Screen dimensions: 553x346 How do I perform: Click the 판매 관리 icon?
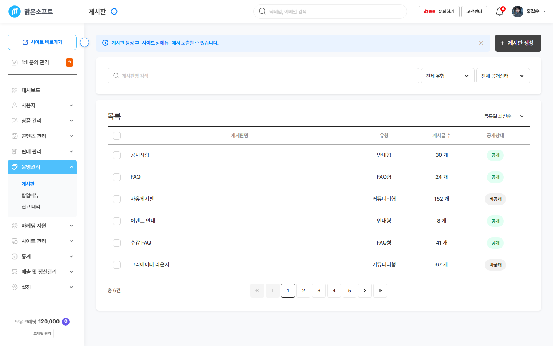15,151
